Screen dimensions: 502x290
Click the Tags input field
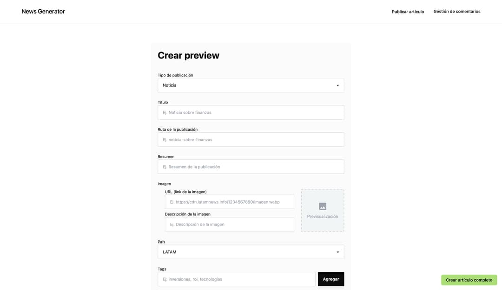click(236, 279)
